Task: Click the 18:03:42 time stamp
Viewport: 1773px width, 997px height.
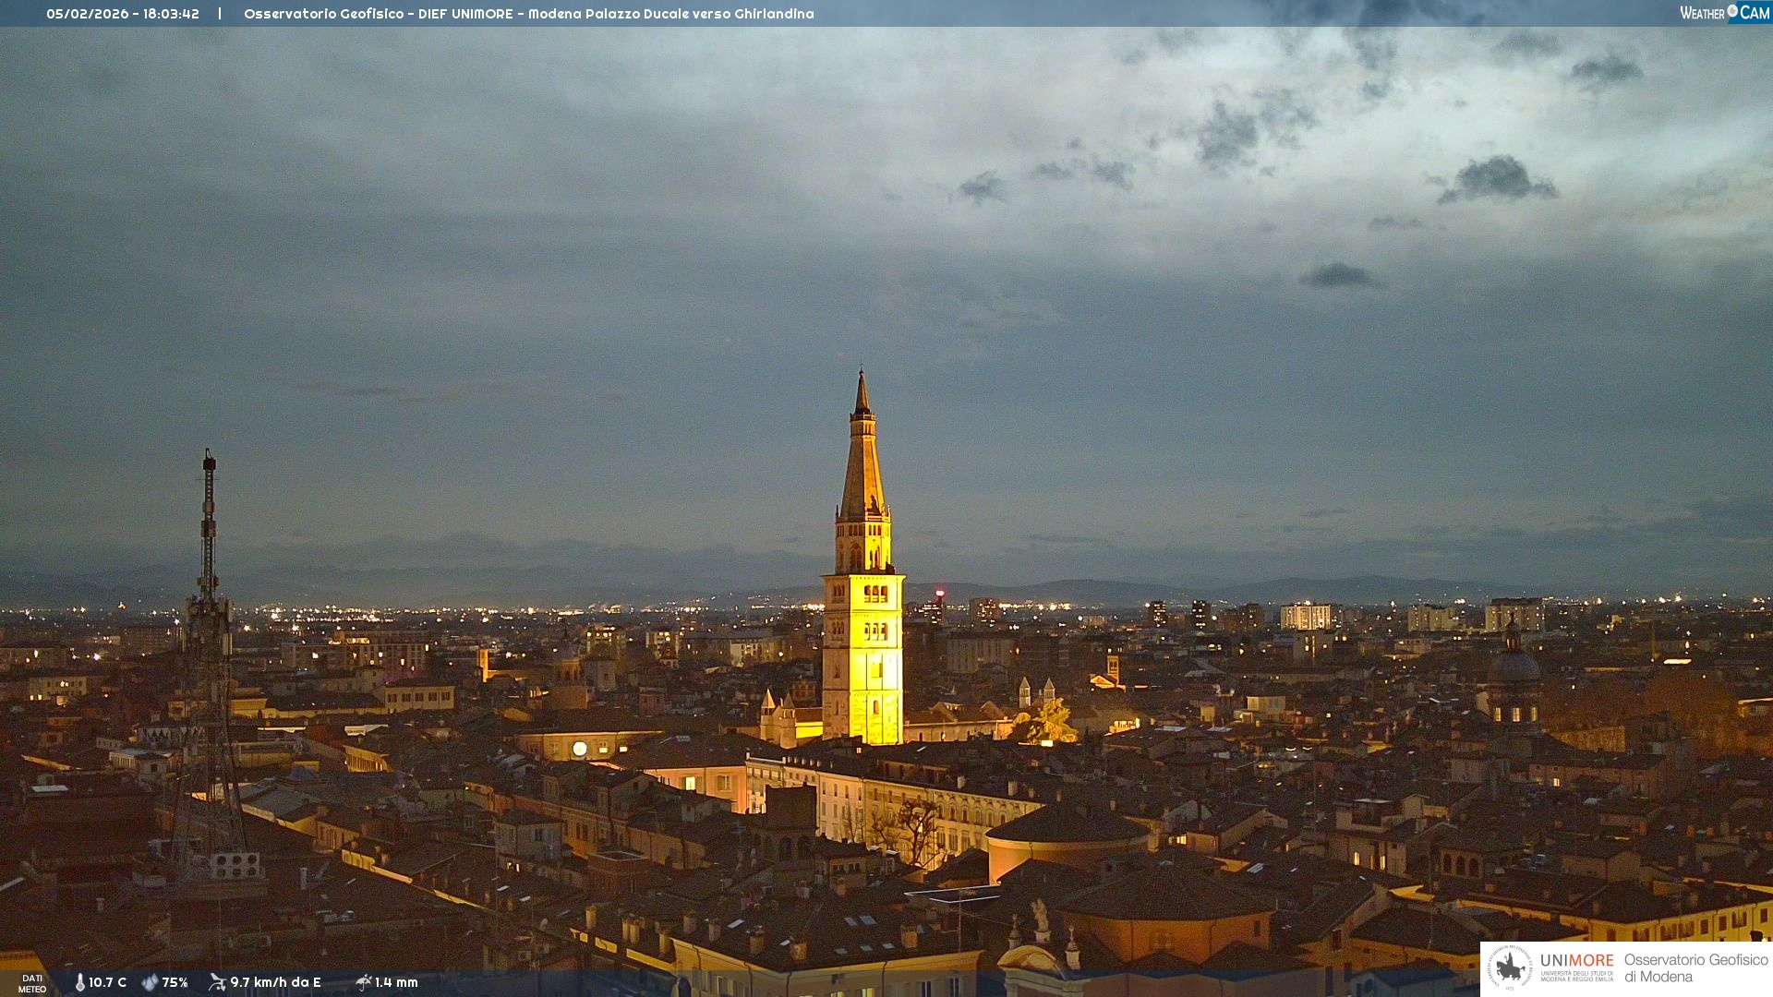Action: 171,14
